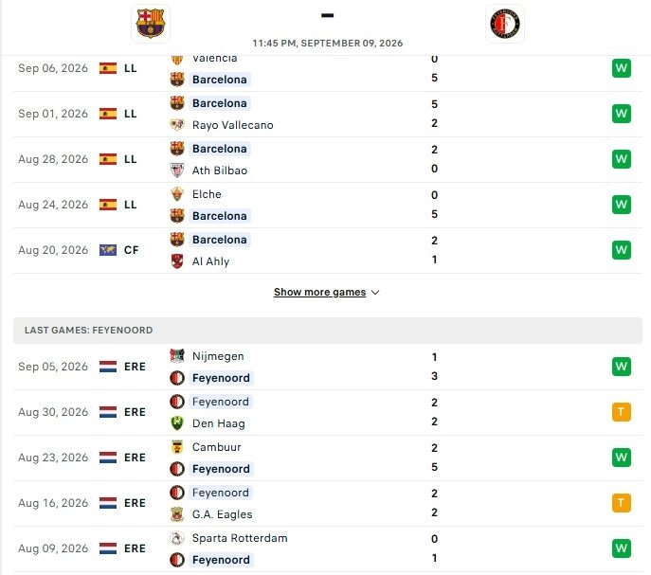Click the Ath Bilbao club logo
Screen dimensions: 651x575
pos(177,171)
